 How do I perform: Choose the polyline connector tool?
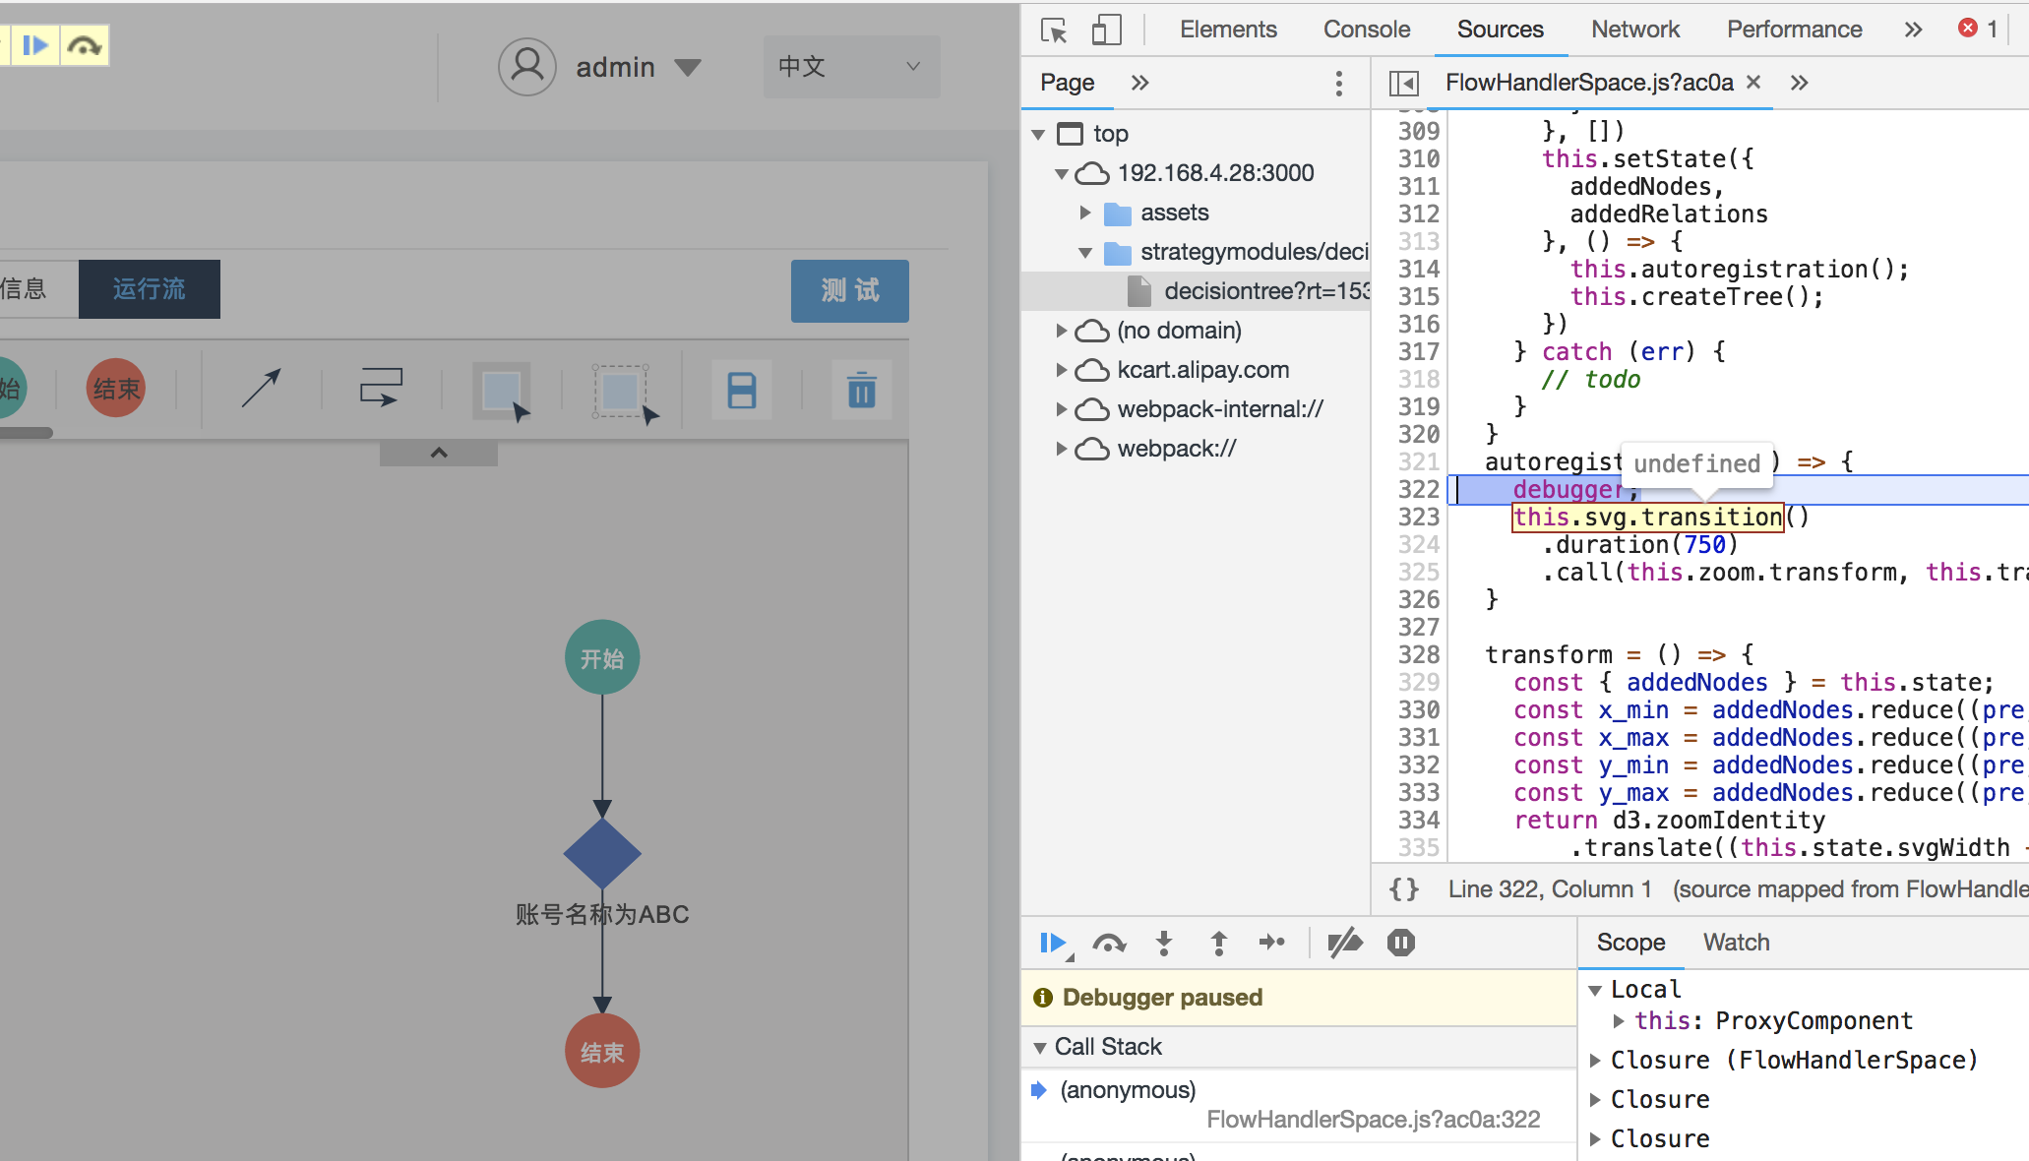(x=381, y=388)
